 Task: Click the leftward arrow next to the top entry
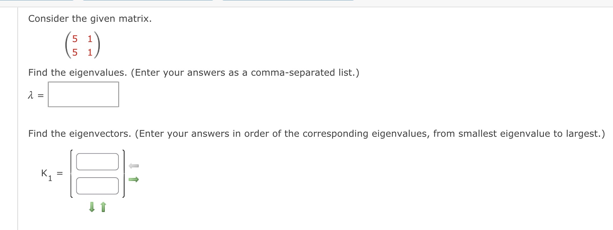pyautogui.click(x=133, y=166)
